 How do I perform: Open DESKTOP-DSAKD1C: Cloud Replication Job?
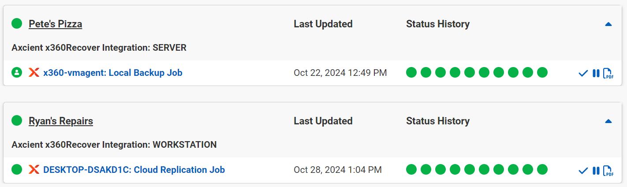point(134,169)
